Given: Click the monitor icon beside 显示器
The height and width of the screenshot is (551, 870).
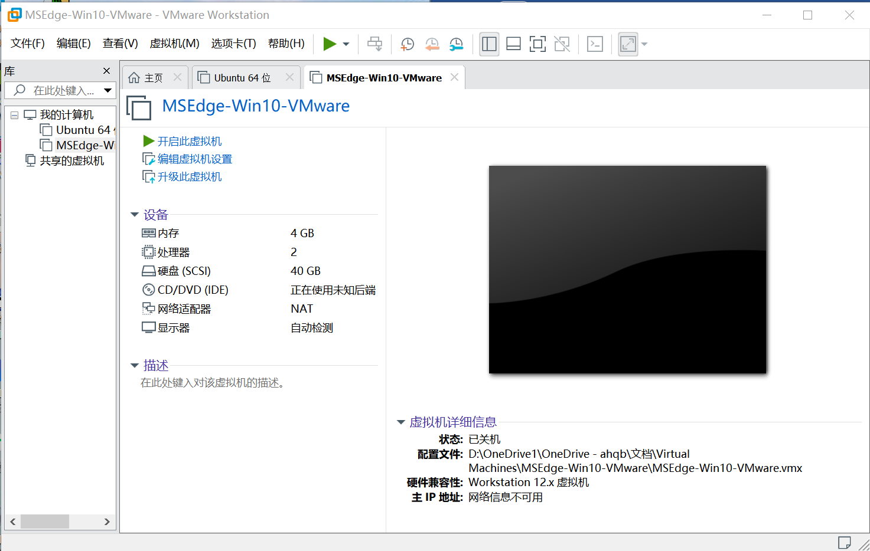Looking at the screenshot, I should (x=149, y=327).
